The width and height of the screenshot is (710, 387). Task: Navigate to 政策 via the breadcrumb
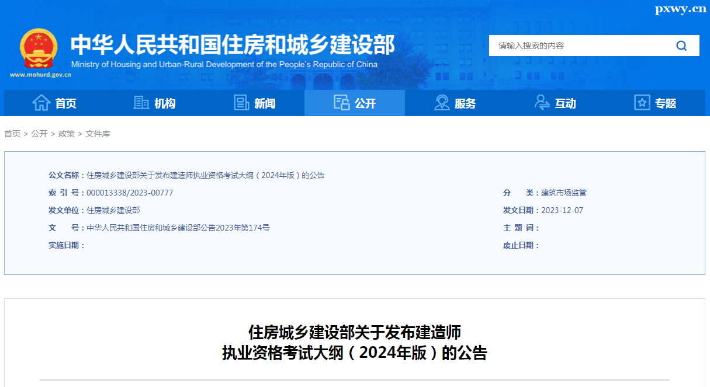[x=67, y=134]
